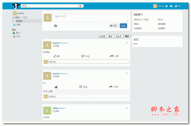This screenshot has height=126, width=191.
Task: Open 编辑个人主页 edit profile link
Action: pyautogui.click(x=21, y=17)
